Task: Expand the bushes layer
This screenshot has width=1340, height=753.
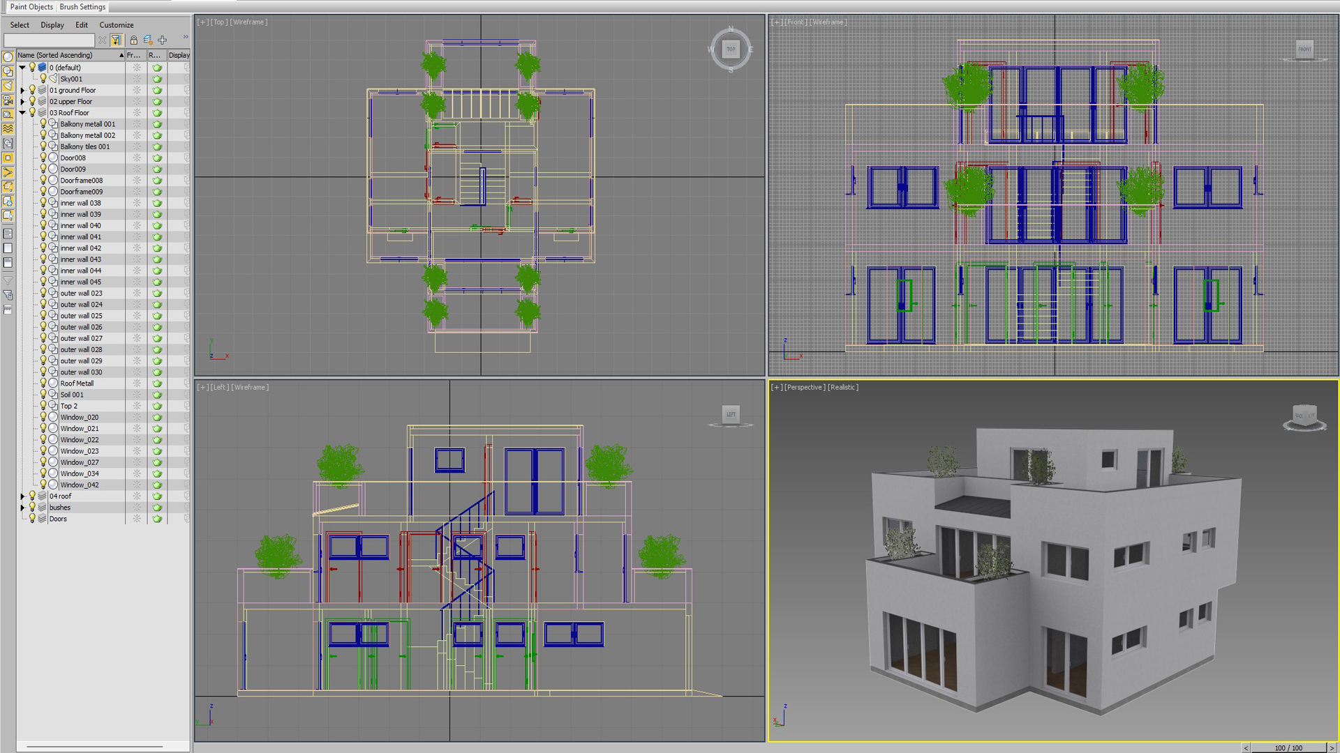Action: pyautogui.click(x=22, y=508)
